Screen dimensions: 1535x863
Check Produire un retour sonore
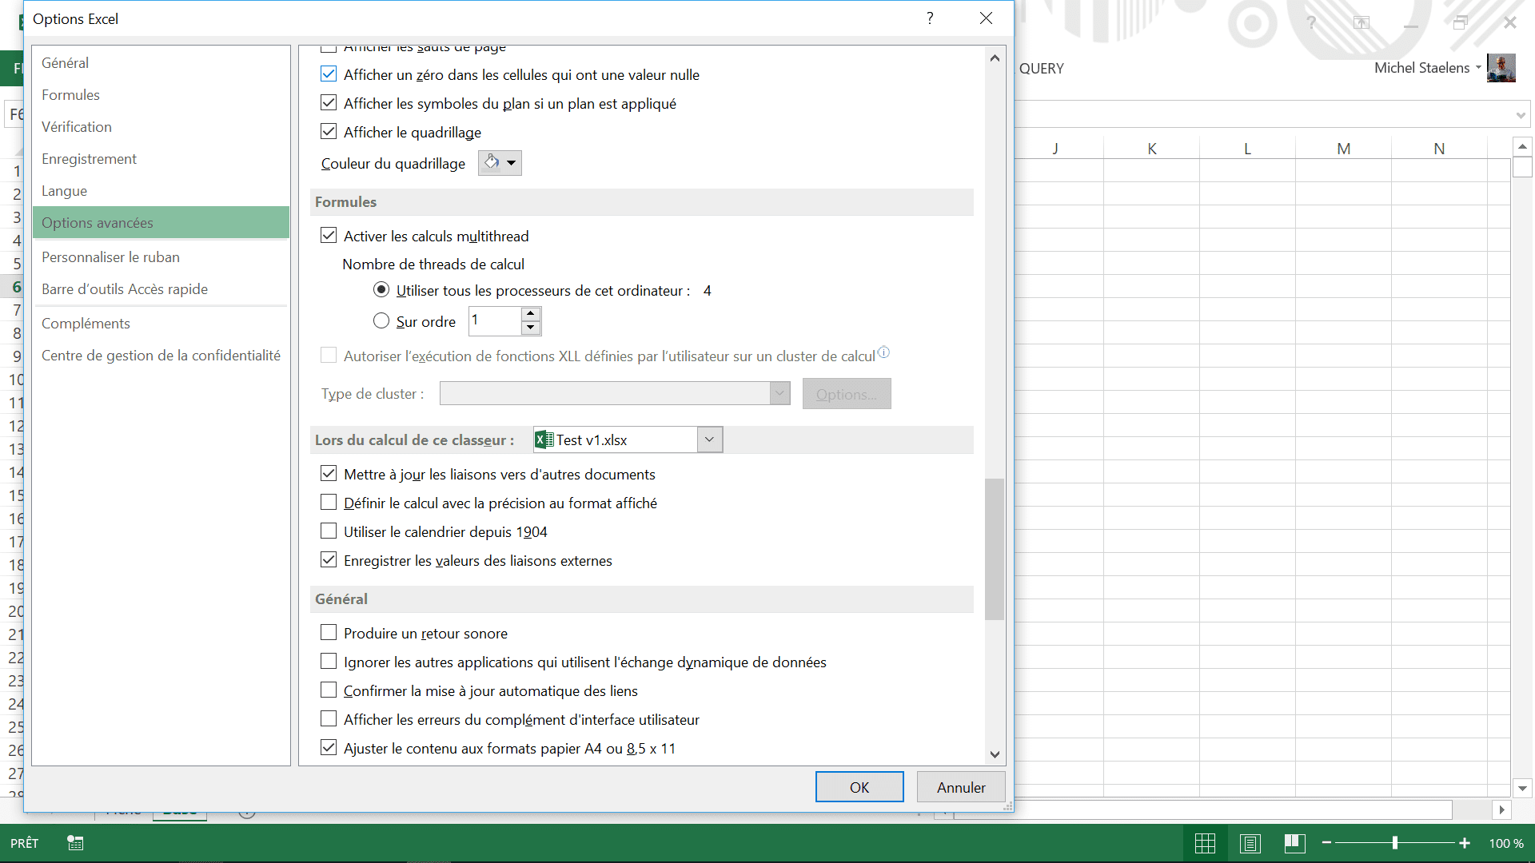tap(329, 633)
